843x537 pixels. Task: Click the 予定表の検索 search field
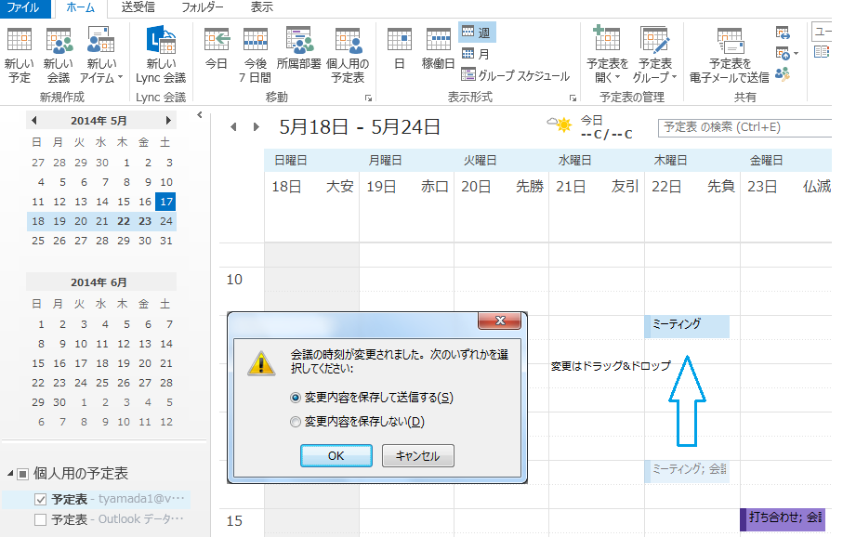click(744, 127)
